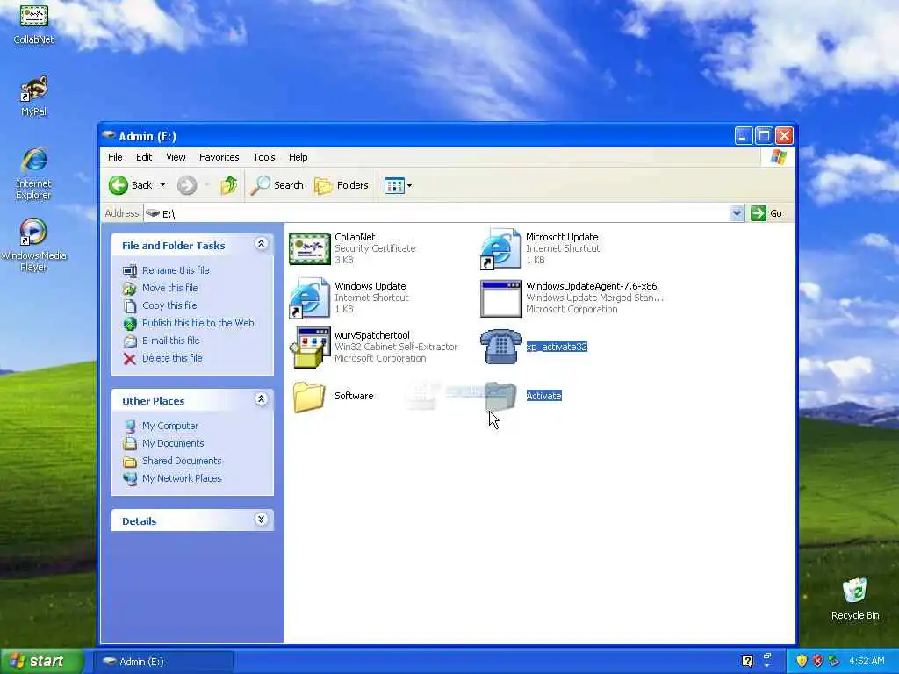The width and height of the screenshot is (899, 674).
Task: Click the 4:52 AM system clock
Action: [x=867, y=661]
